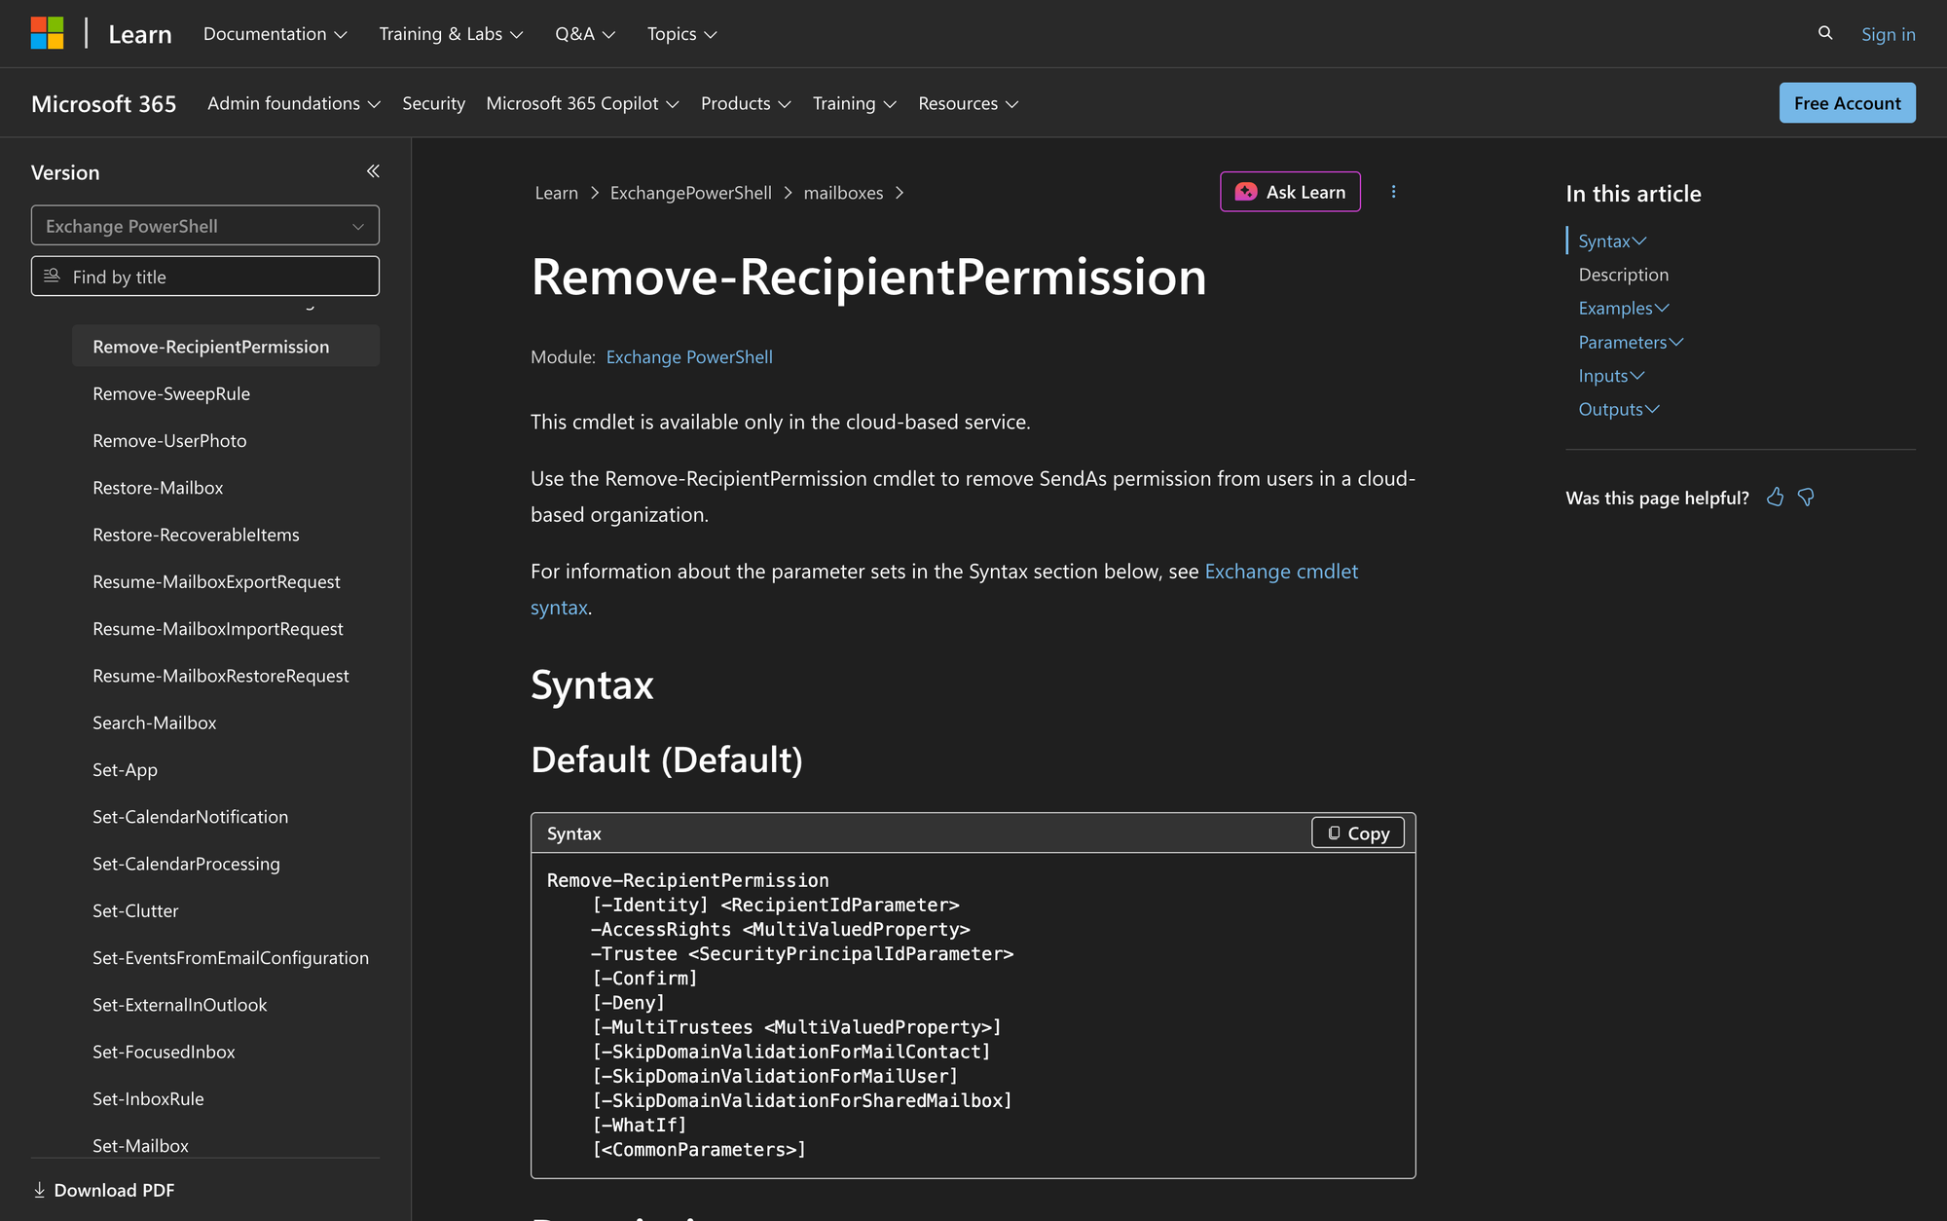Image resolution: width=1947 pixels, height=1221 pixels.
Task: Open Resume-MailboxExportRequest in sidebar
Action: click(216, 581)
